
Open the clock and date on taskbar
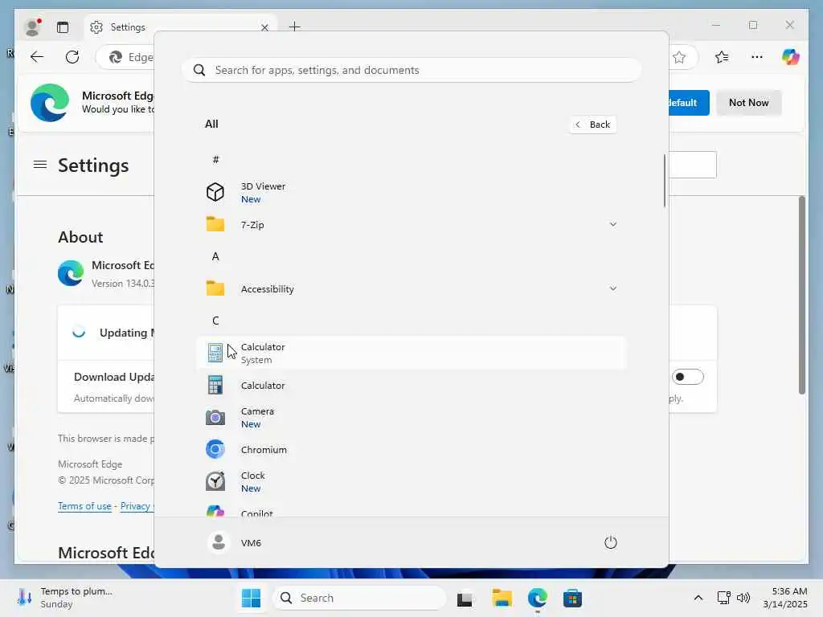[785, 598]
